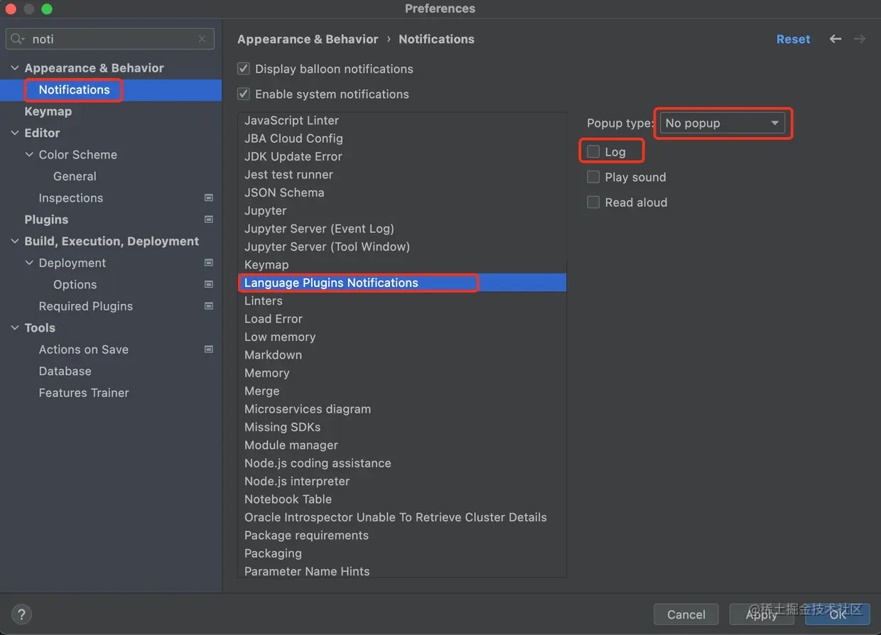Collapse the Deployment node
This screenshot has height=635, width=881.
coord(29,263)
